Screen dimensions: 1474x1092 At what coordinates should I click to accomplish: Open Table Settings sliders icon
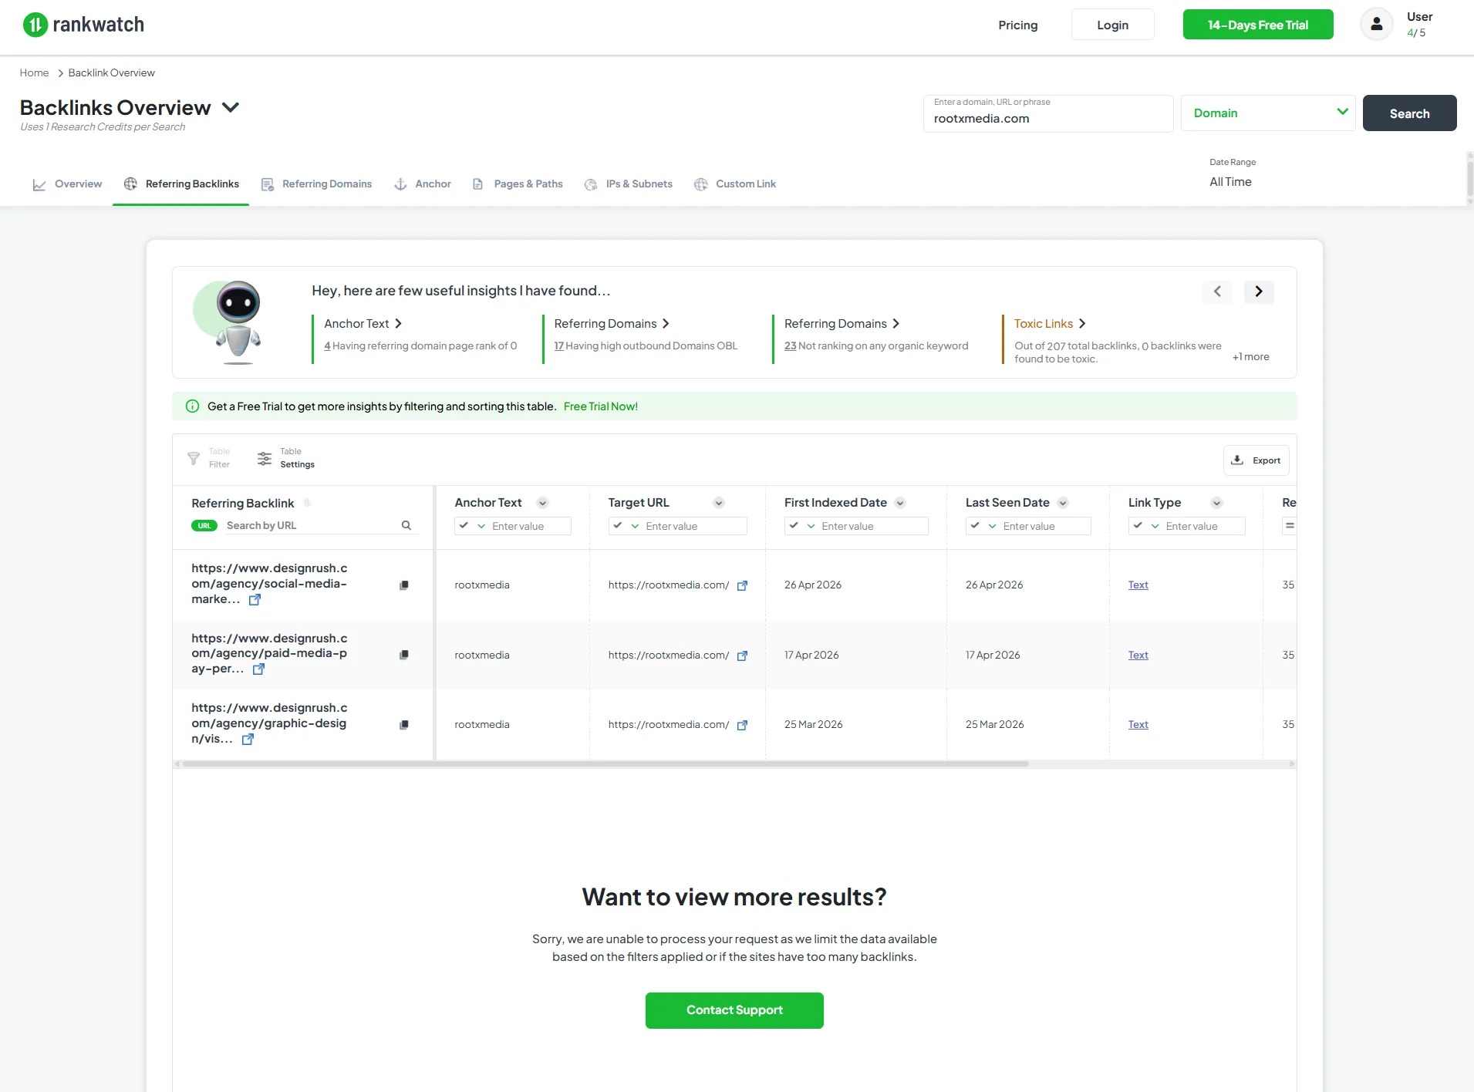265,458
